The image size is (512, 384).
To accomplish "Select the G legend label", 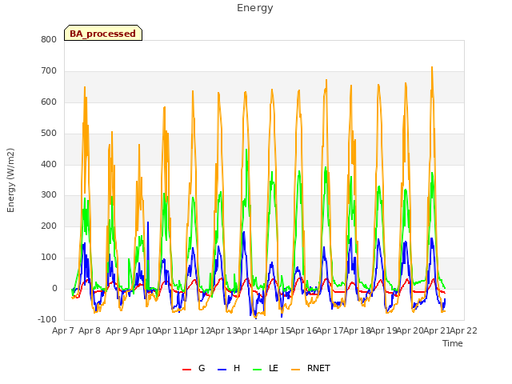I will tap(202, 368).
